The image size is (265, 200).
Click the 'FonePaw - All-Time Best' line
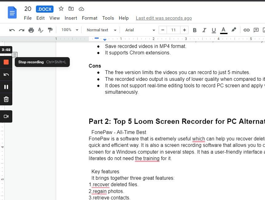(x=119, y=132)
